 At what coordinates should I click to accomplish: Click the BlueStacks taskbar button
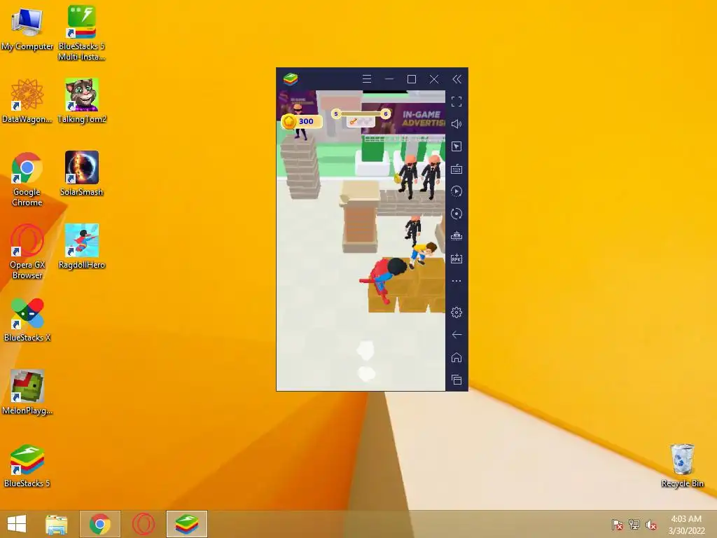pos(186,524)
